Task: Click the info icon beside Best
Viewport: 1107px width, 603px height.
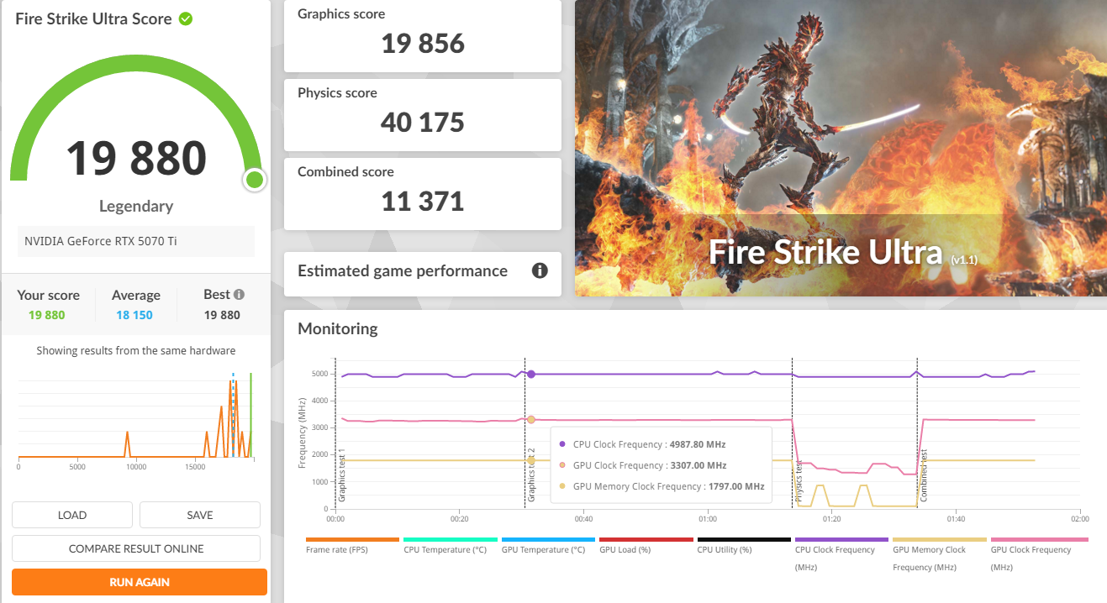Action: pos(239,295)
